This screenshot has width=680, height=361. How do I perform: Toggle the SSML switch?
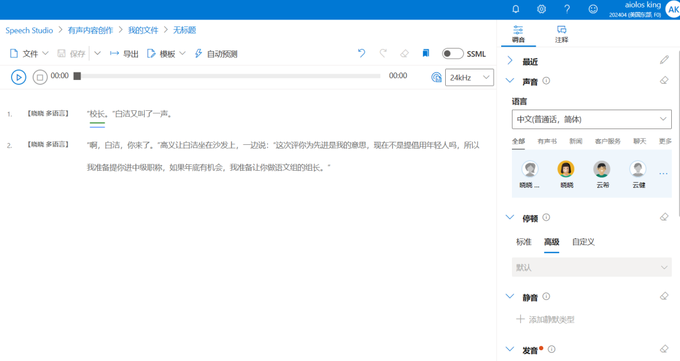click(453, 54)
